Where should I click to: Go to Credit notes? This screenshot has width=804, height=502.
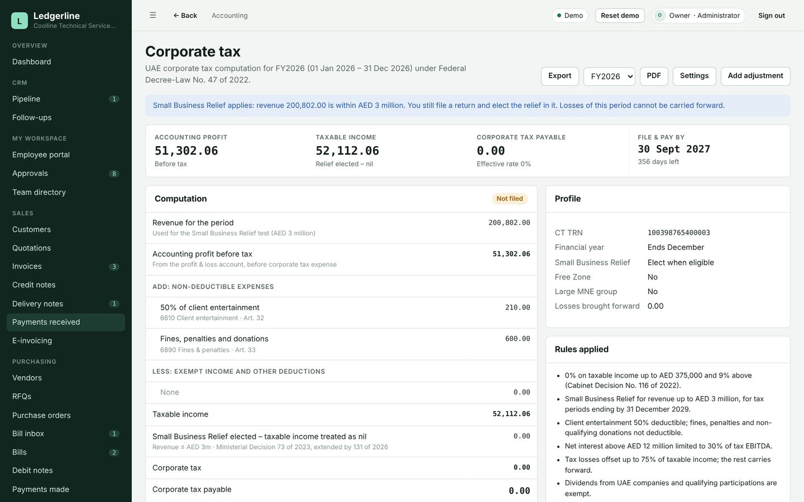click(66, 285)
